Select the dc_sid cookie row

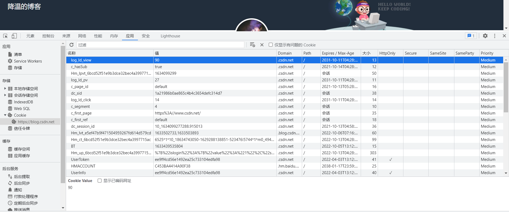coord(285,93)
